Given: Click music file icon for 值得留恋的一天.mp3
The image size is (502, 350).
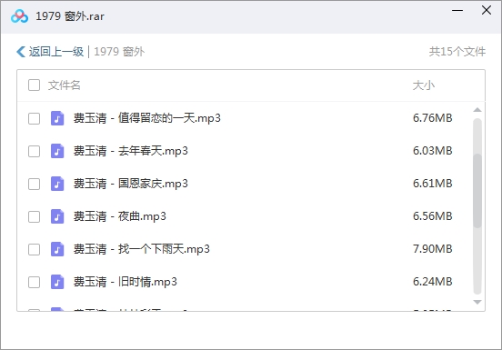Looking at the screenshot, I should pyautogui.click(x=57, y=118).
